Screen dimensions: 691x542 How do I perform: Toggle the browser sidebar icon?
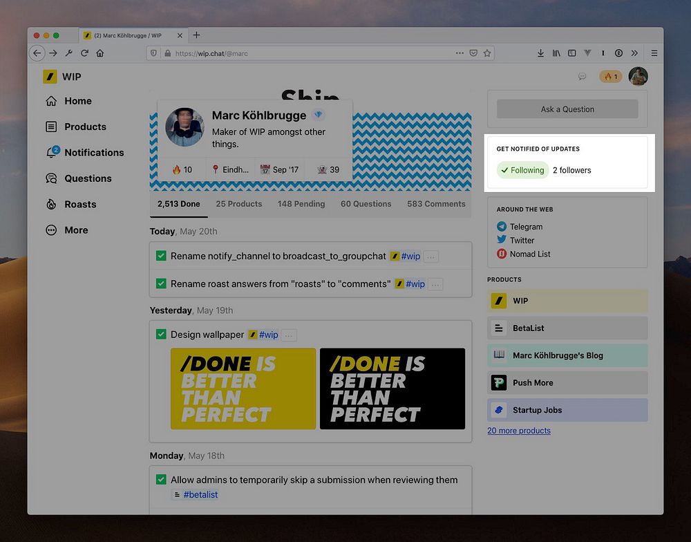coord(572,53)
